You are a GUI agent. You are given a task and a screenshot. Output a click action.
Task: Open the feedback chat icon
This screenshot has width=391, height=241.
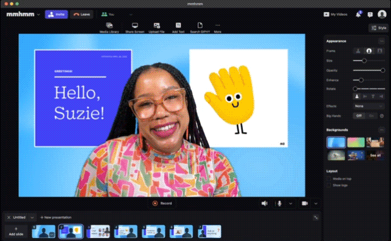pyautogui.click(x=370, y=15)
